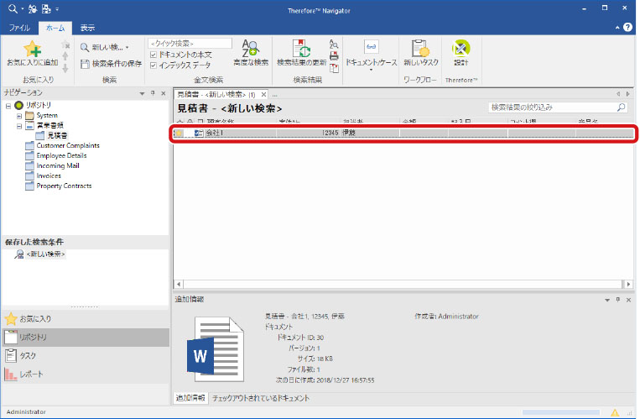Expand the System folder node

[x=18, y=115]
